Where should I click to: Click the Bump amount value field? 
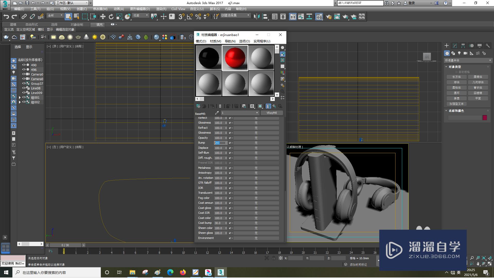click(x=219, y=143)
